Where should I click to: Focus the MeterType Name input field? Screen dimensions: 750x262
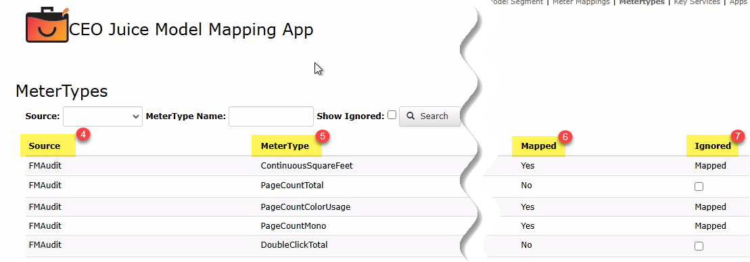(271, 116)
